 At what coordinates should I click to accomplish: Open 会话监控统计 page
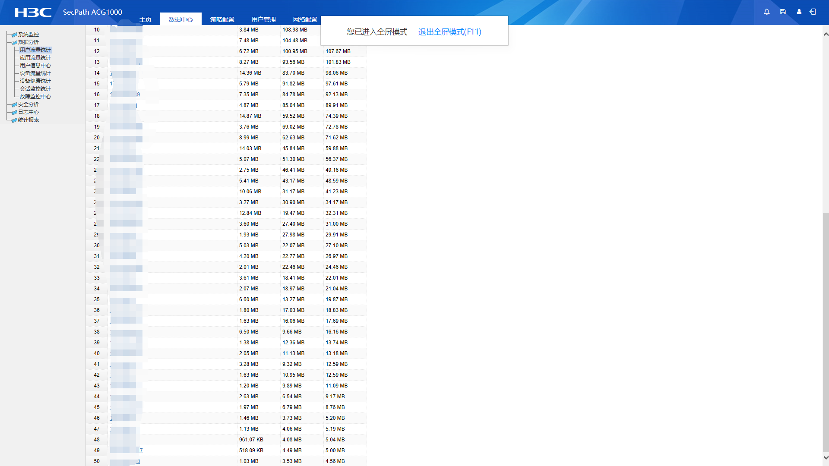coord(35,89)
